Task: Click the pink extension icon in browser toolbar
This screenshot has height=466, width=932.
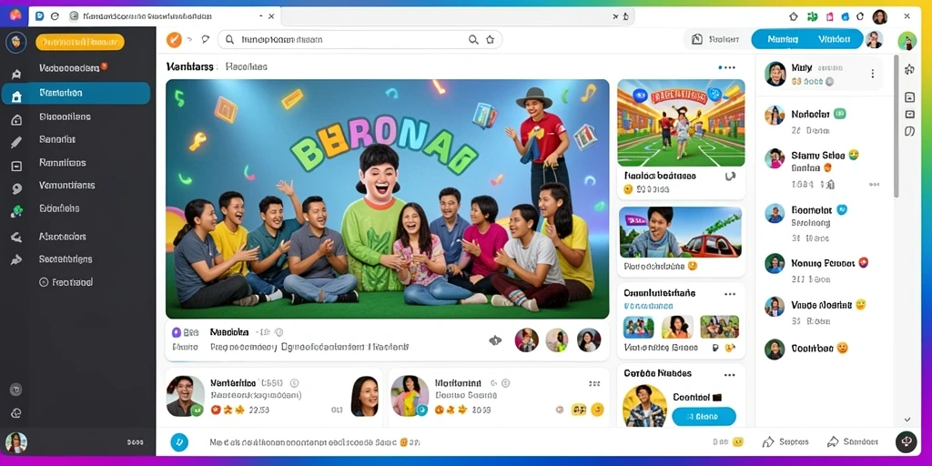Action: tap(830, 16)
